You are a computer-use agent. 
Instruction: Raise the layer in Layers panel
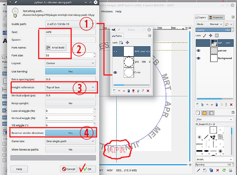click(x=207, y=104)
